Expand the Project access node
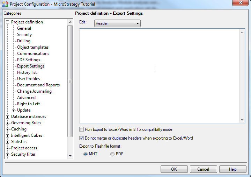The image size is (251, 177). point(8,148)
